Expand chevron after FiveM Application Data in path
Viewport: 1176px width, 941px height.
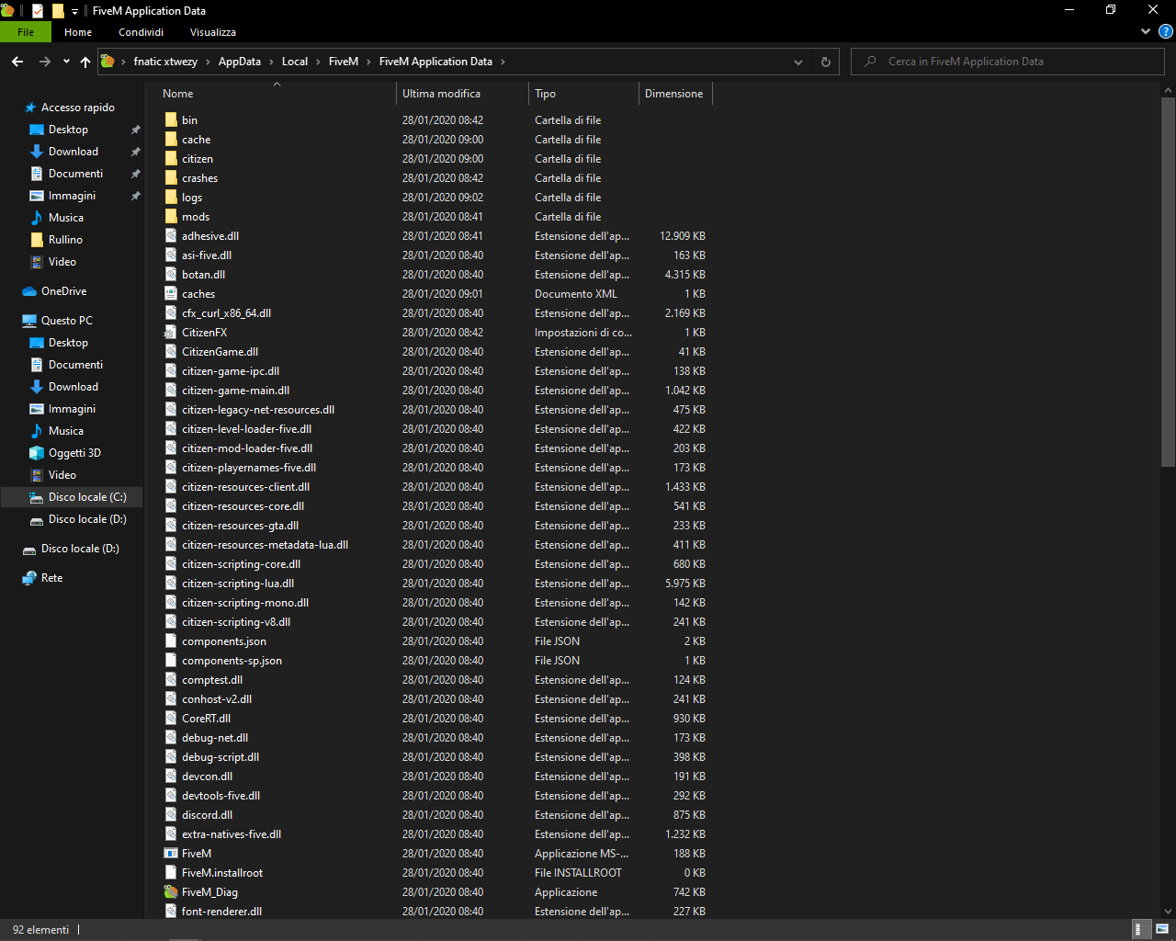503,62
